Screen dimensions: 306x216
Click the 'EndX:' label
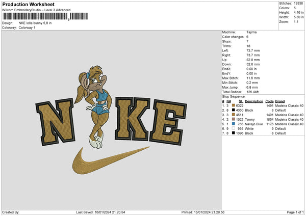tap(226, 69)
